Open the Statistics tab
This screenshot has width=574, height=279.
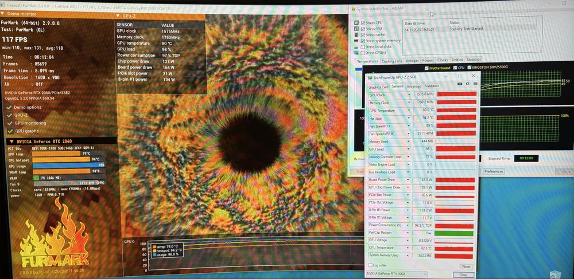click(x=474, y=59)
